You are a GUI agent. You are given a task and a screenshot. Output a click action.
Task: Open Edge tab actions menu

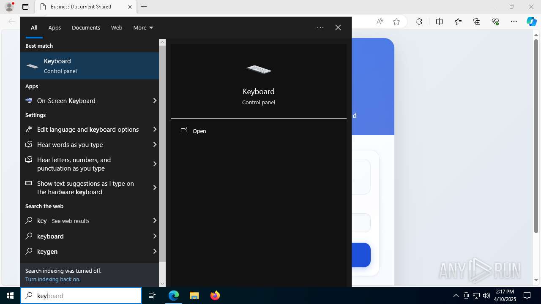(x=25, y=7)
